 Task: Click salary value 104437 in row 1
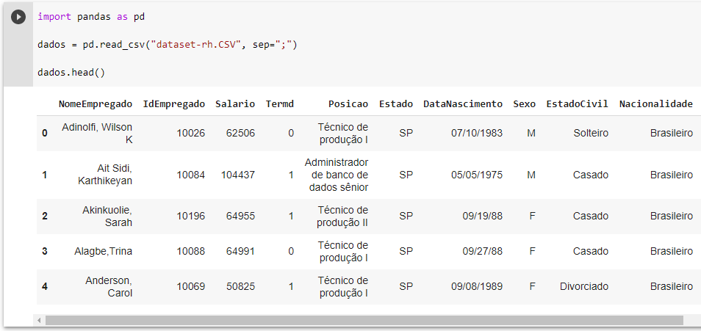click(238, 175)
